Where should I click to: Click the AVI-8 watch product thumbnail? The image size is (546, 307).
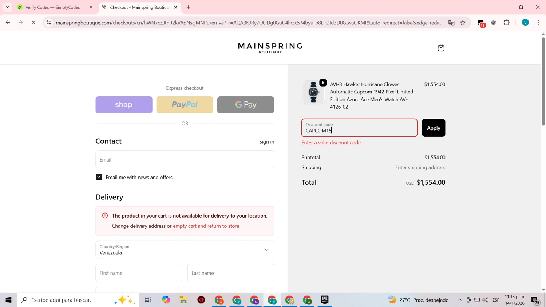click(313, 92)
